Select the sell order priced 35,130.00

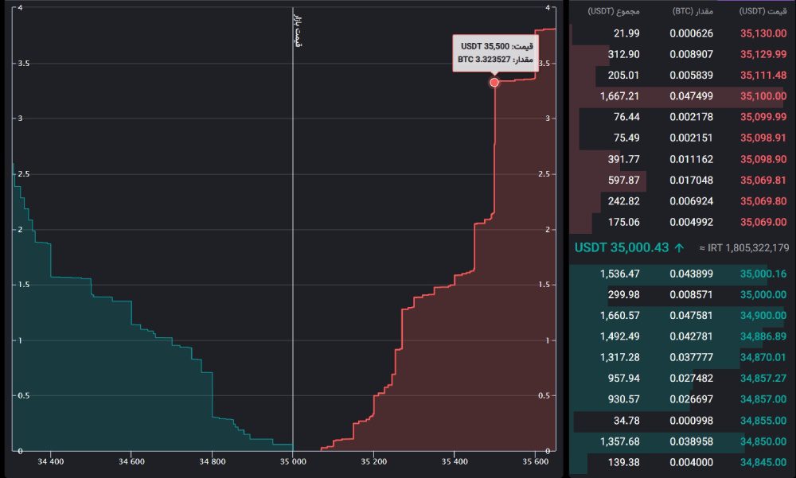pyautogui.click(x=764, y=33)
